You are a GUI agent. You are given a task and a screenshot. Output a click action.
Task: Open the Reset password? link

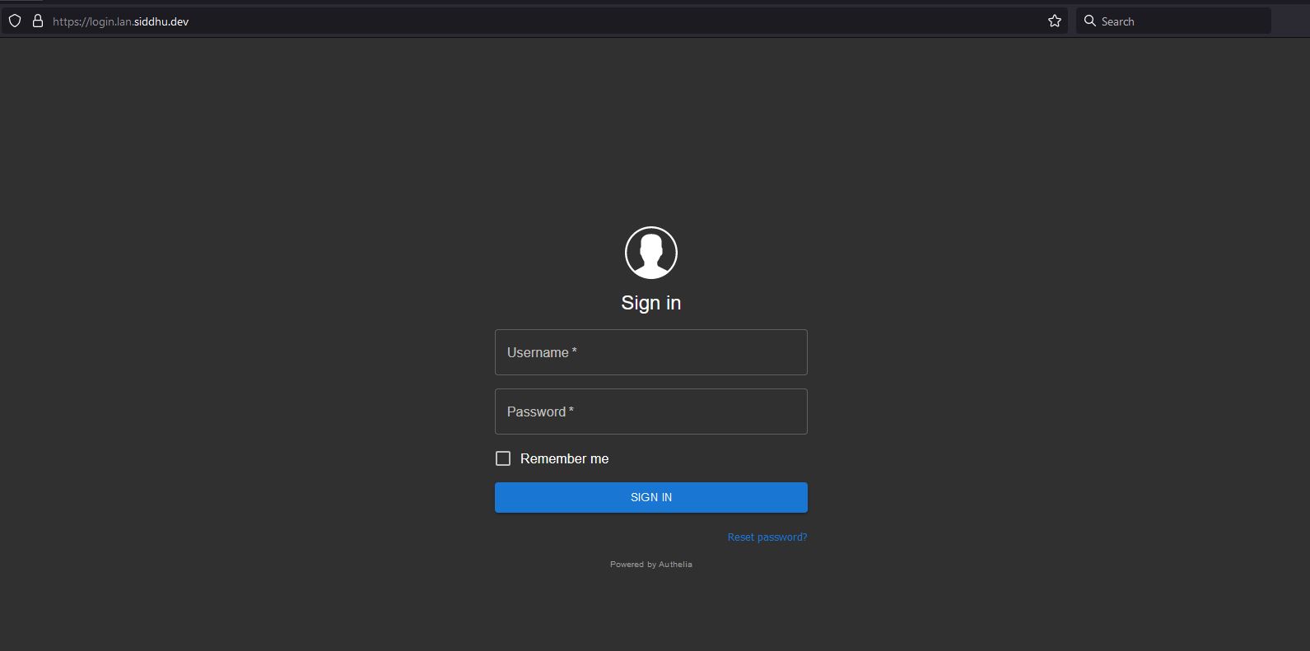767,537
